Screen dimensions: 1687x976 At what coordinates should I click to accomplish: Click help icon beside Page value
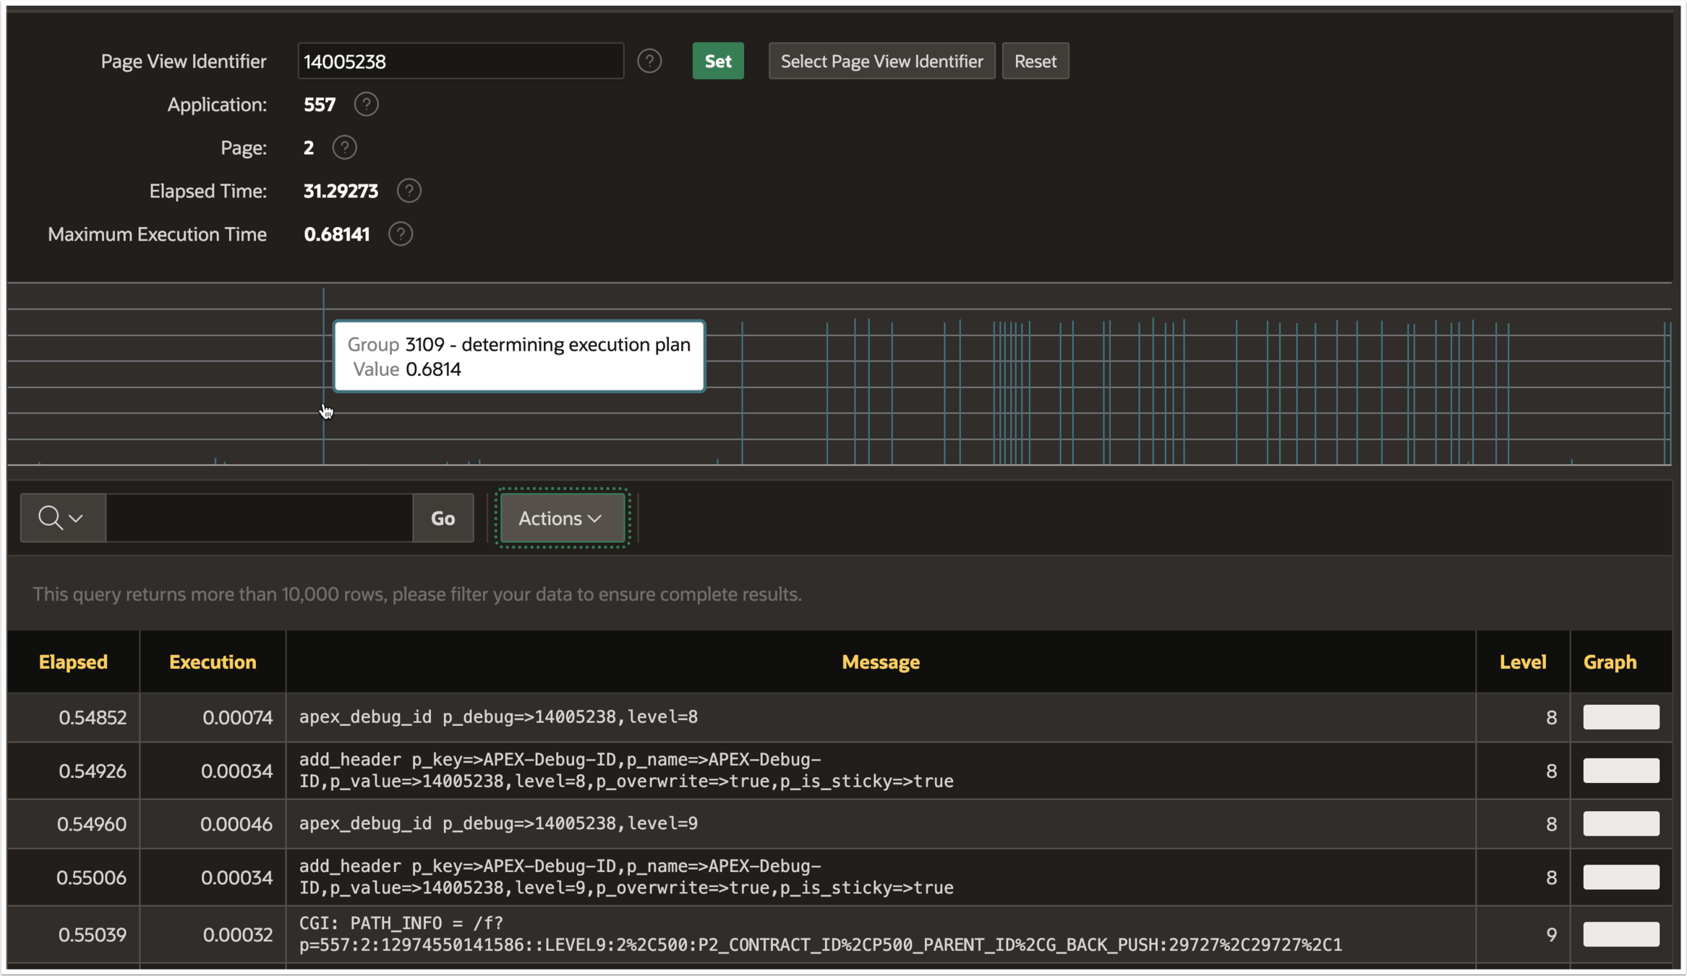coord(344,147)
